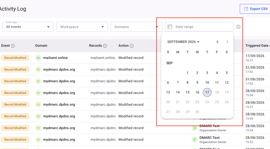
Task: Click Record Modified badge in 15:52 row
Action: [15, 139]
